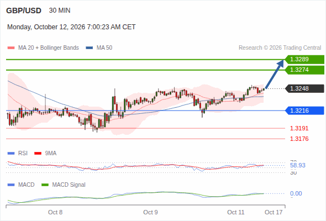Screen dimensions: 326x221
Task: Click the MACD Signal green legend swatch
Action: [45, 185]
